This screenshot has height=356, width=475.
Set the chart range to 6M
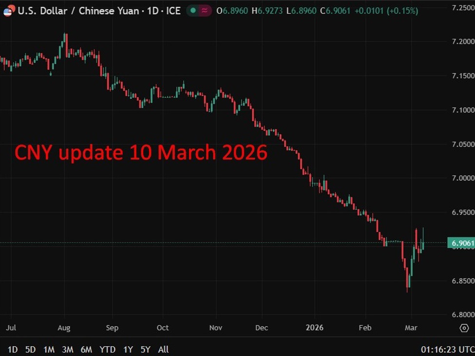(x=86, y=349)
